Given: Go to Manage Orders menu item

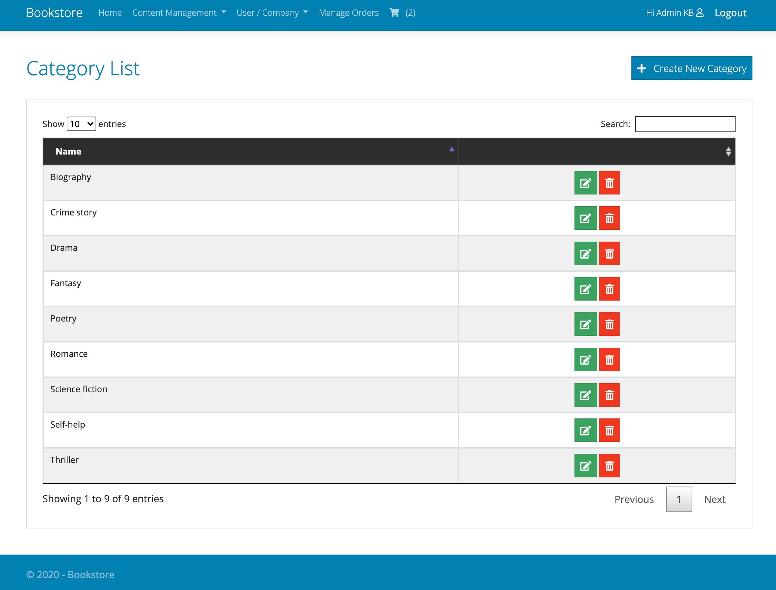Looking at the screenshot, I should click(348, 13).
